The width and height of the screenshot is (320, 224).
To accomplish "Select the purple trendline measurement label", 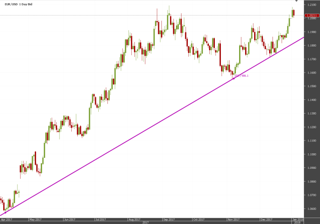I will coord(241,76).
